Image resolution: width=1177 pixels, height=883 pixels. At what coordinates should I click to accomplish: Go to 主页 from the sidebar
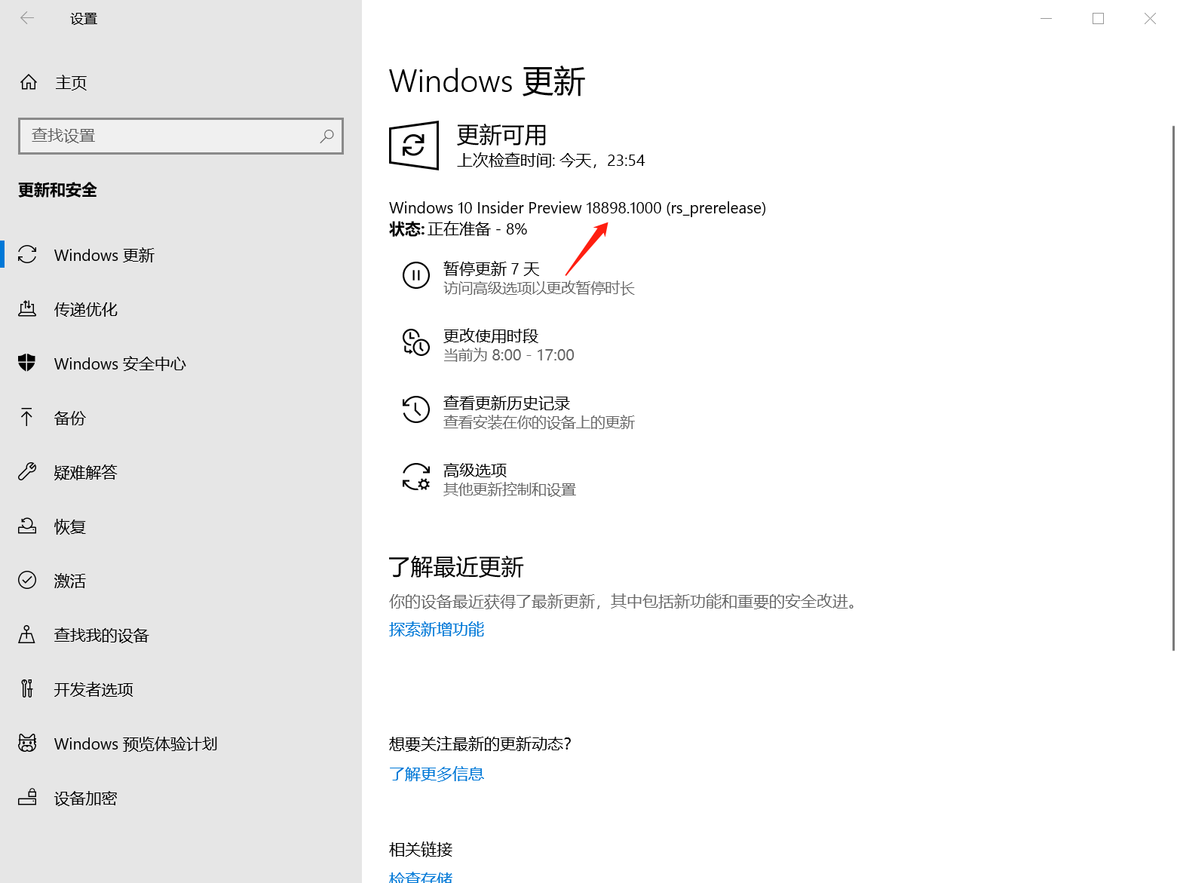pyautogui.click(x=72, y=82)
